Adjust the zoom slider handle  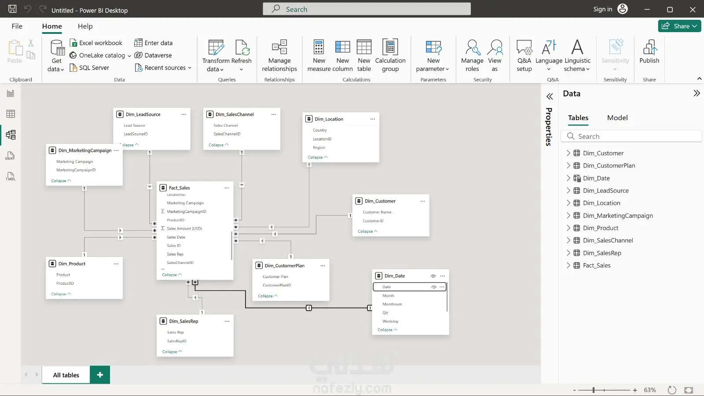click(x=594, y=390)
